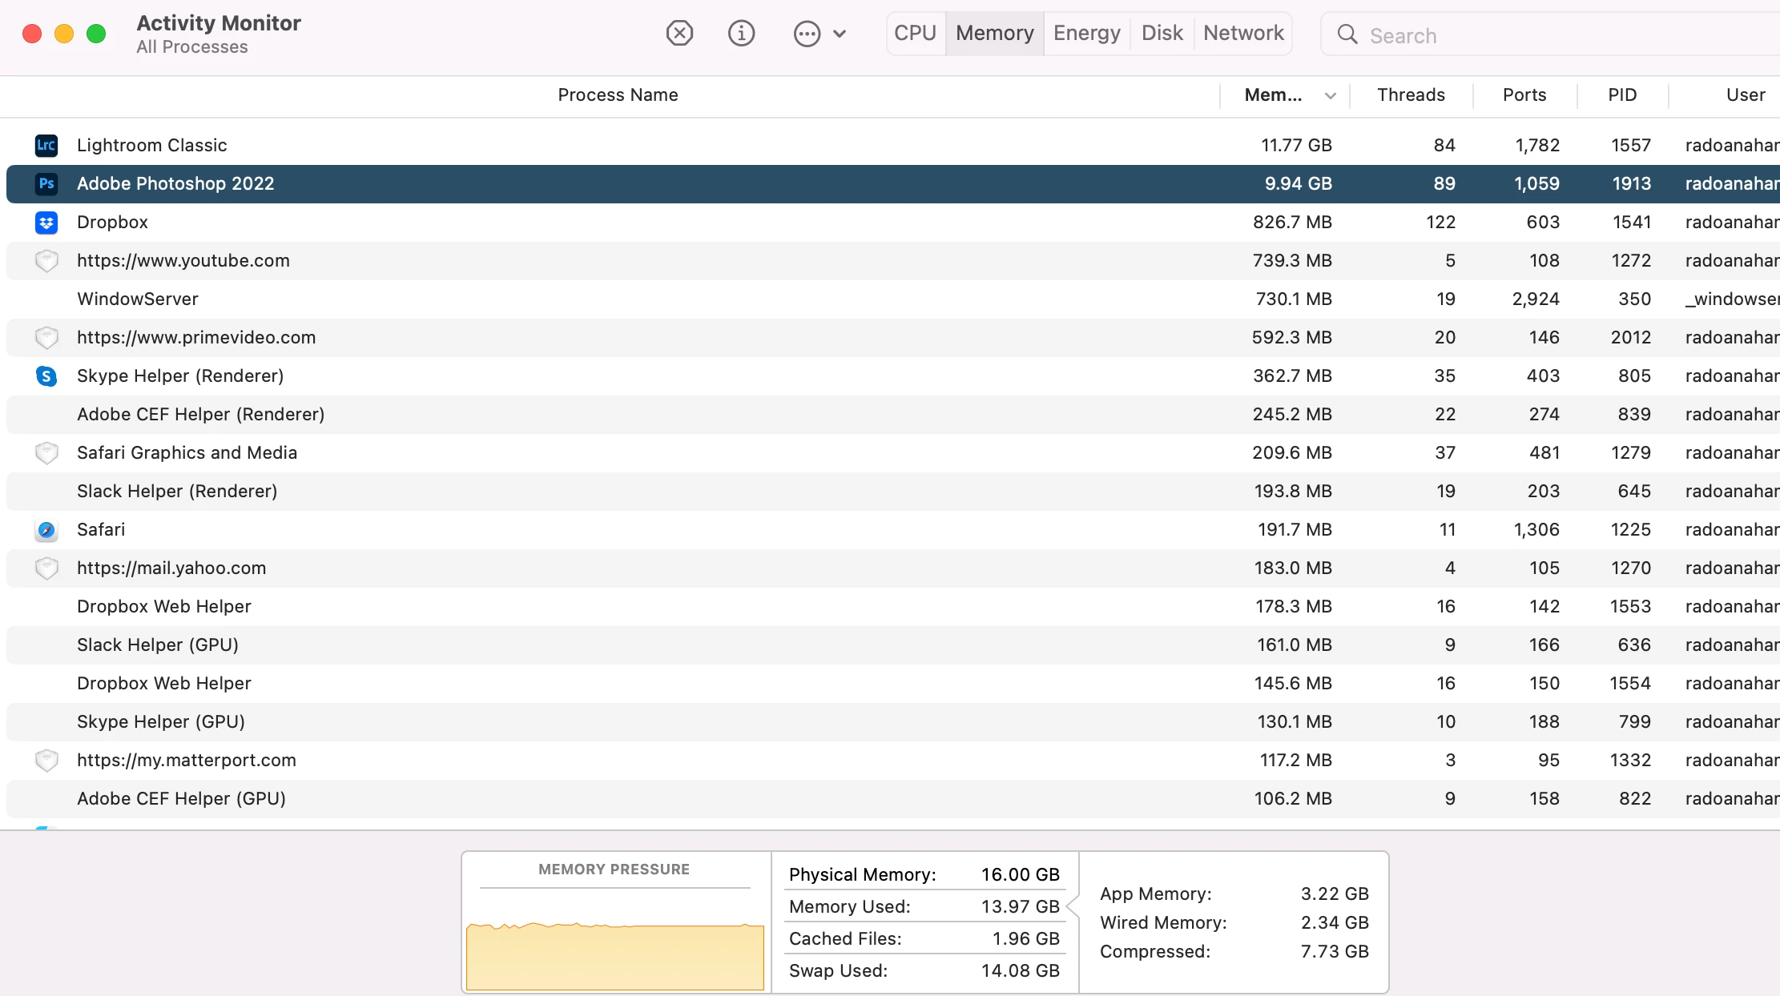Open the Disk tab

pyautogui.click(x=1162, y=34)
